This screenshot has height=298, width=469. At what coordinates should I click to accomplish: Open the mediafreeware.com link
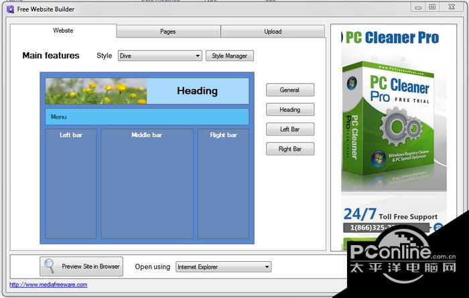pyautogui.click(x=48, y=285)
